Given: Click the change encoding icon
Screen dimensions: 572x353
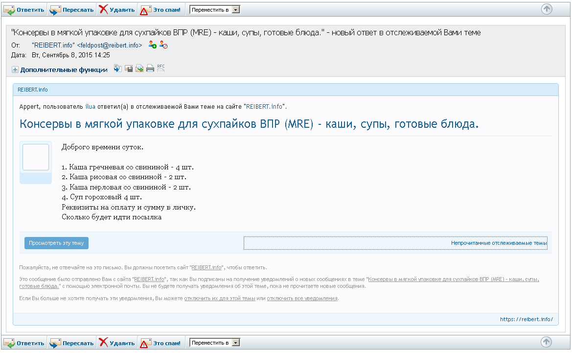Looking at the screenshot, I should [118, 69].
